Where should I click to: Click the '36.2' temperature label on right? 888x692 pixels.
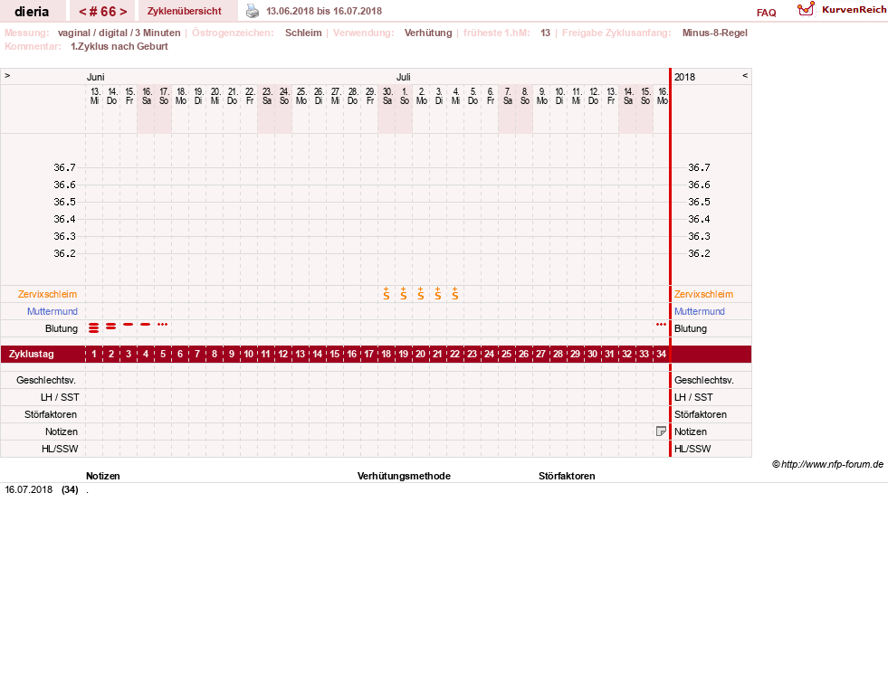699,253
